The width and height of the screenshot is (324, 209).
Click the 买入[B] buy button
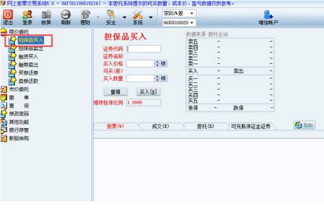pyautogui.click(x=148, y=92)
